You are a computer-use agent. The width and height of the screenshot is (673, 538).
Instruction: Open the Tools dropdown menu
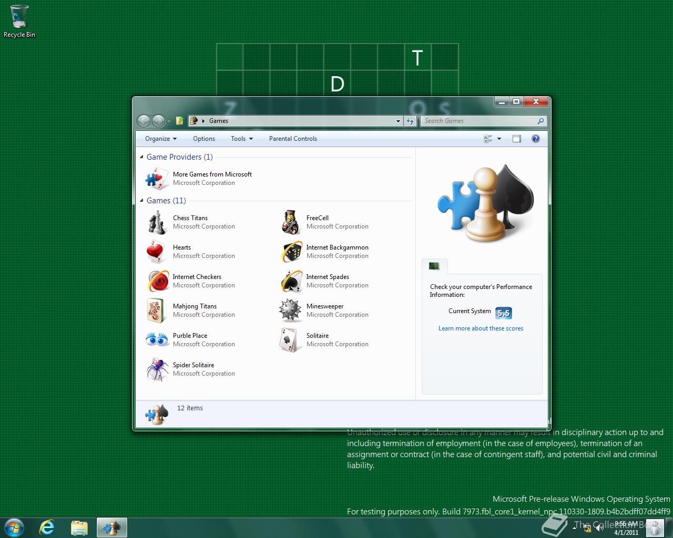(x=242, y=139)
